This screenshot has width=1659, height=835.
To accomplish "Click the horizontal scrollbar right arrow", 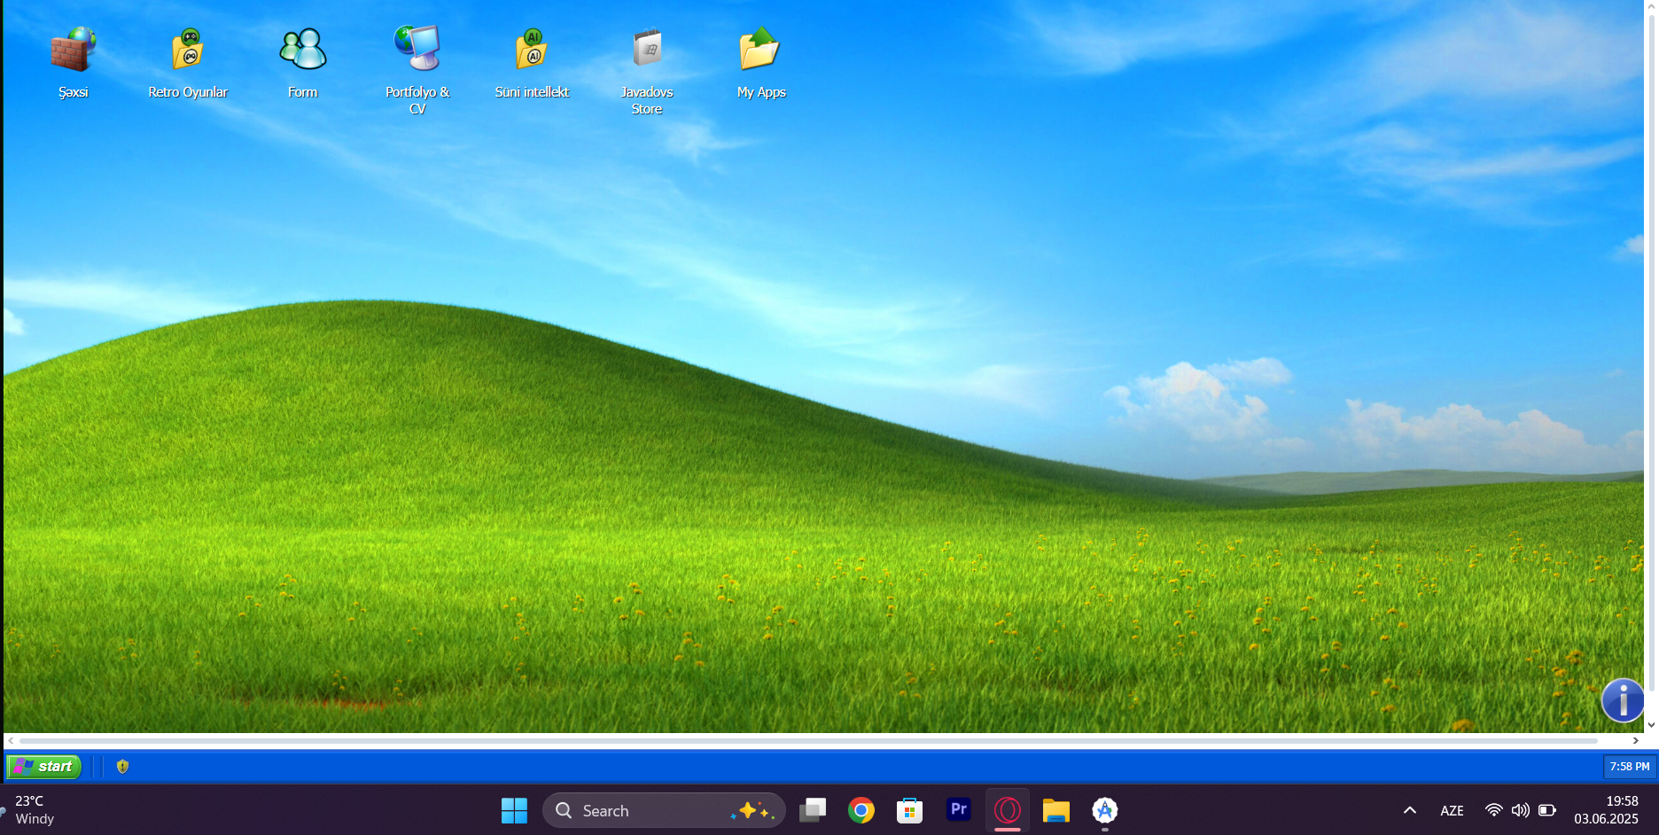I will pyautogui.click(x=1636, y=740).
